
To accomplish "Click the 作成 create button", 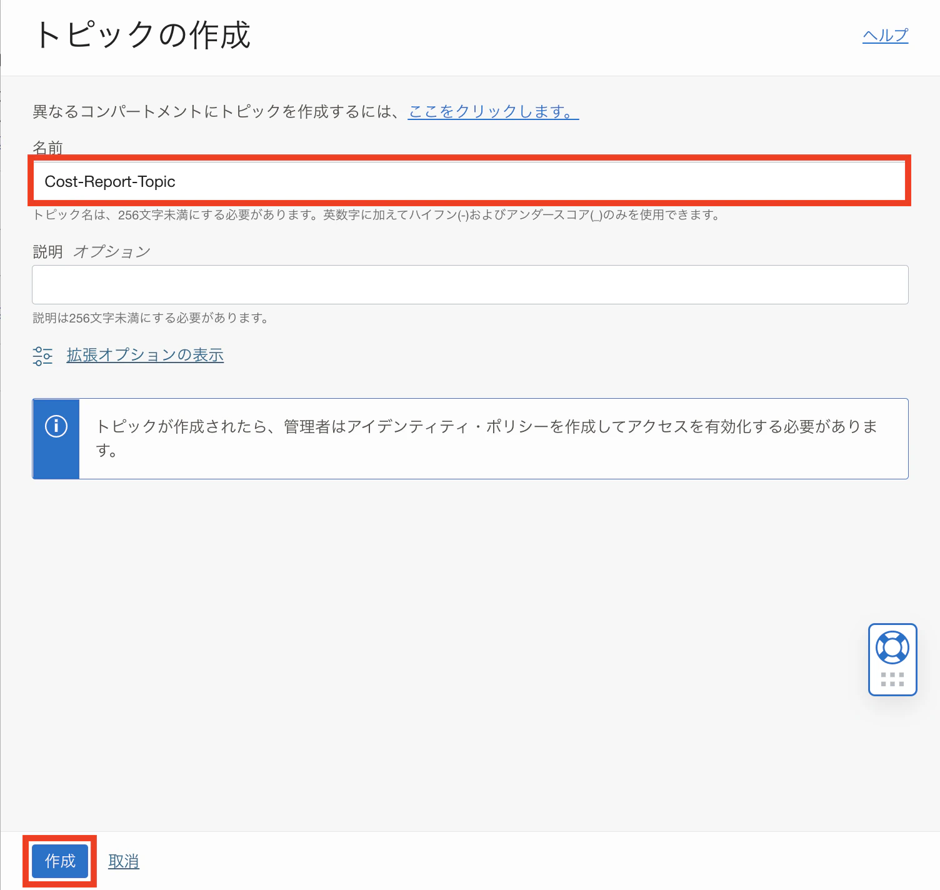I will (x=60, y=861).
